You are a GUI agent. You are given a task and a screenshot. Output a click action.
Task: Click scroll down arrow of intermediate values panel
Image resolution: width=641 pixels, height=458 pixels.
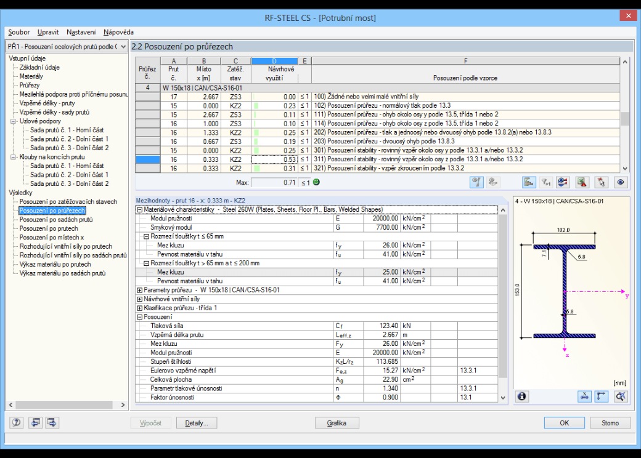point(503,398)
